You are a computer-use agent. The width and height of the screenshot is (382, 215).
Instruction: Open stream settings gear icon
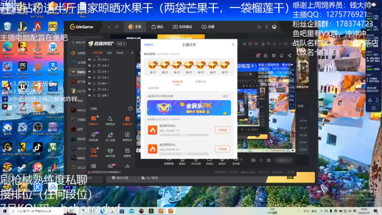[269, 160]
